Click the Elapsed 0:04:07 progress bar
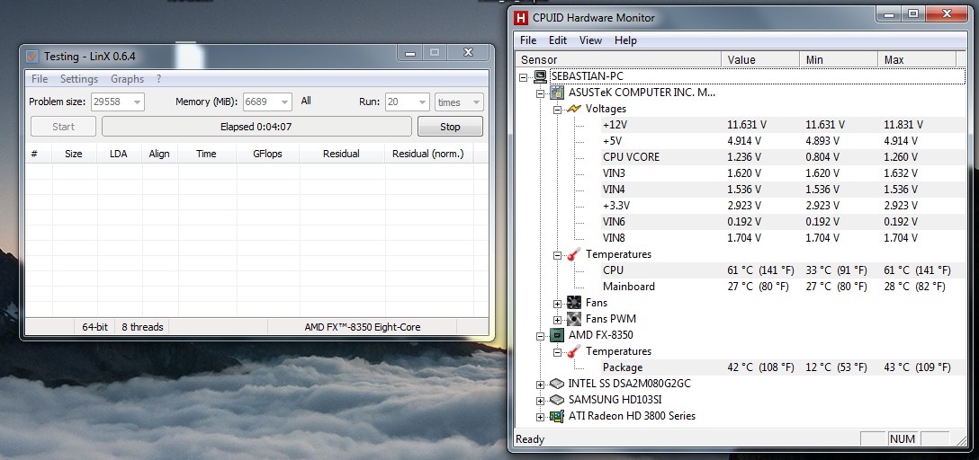Image resolution: width=979 pixels, height=460 pixels. pyautogui.click(x=256, y=127)
